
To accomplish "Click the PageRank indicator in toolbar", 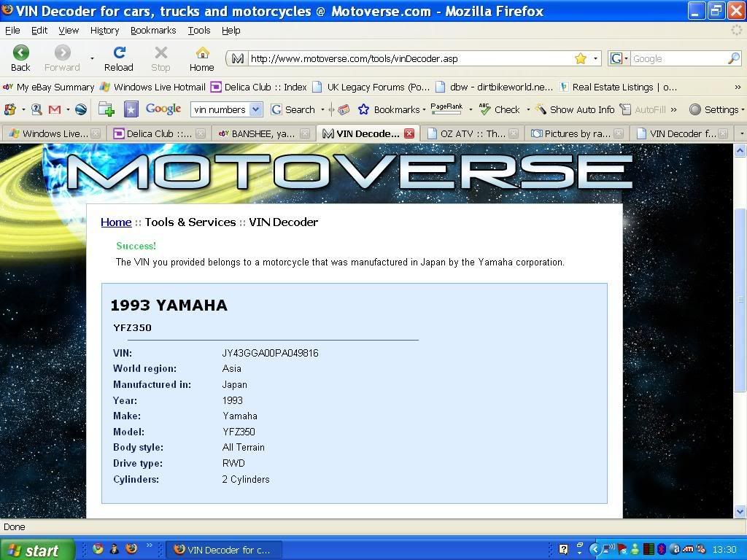I will [446, 109].
